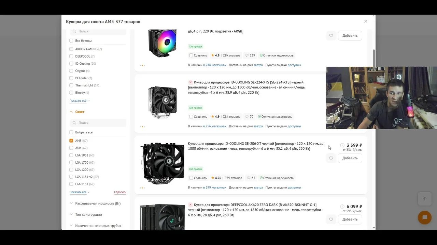Click clock icon beside 6 099 ₽ price

tap(342, 207)
